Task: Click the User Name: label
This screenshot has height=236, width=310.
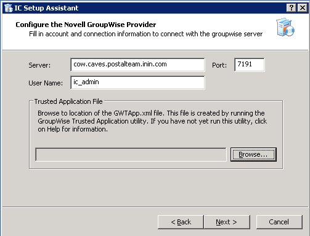Action: tap(46, 83)
